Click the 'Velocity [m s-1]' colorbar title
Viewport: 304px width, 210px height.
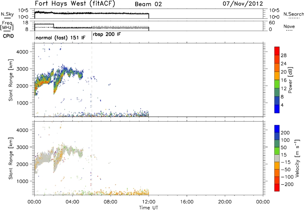coord(297,158)
